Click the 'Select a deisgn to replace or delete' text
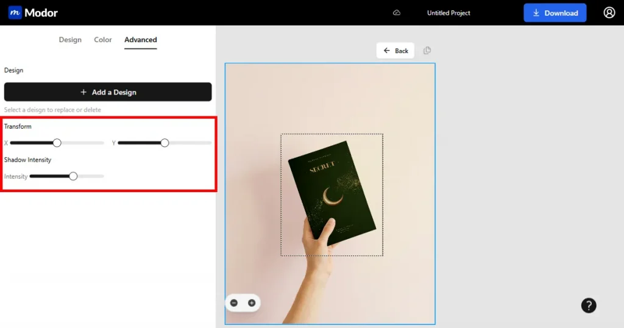The height and width of the screenshot is (328, 624). (x=52, y=110)
